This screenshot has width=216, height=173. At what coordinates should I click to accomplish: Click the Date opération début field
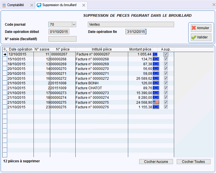click(59, 32)
